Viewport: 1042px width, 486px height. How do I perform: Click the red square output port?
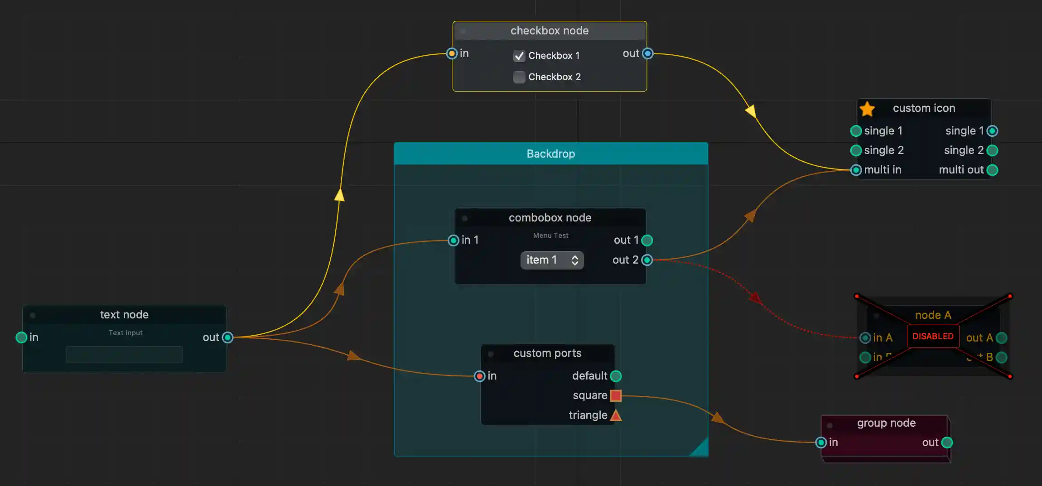[616, 395]
